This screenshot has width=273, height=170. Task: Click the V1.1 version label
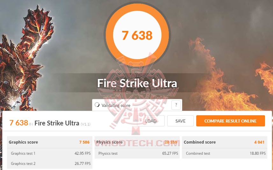click(85, 124)
